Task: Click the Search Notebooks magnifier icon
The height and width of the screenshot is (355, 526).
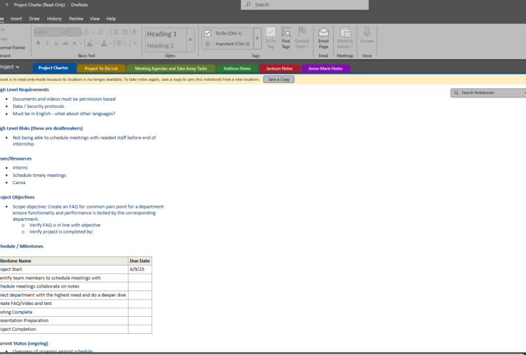Action: pos(456,93)
